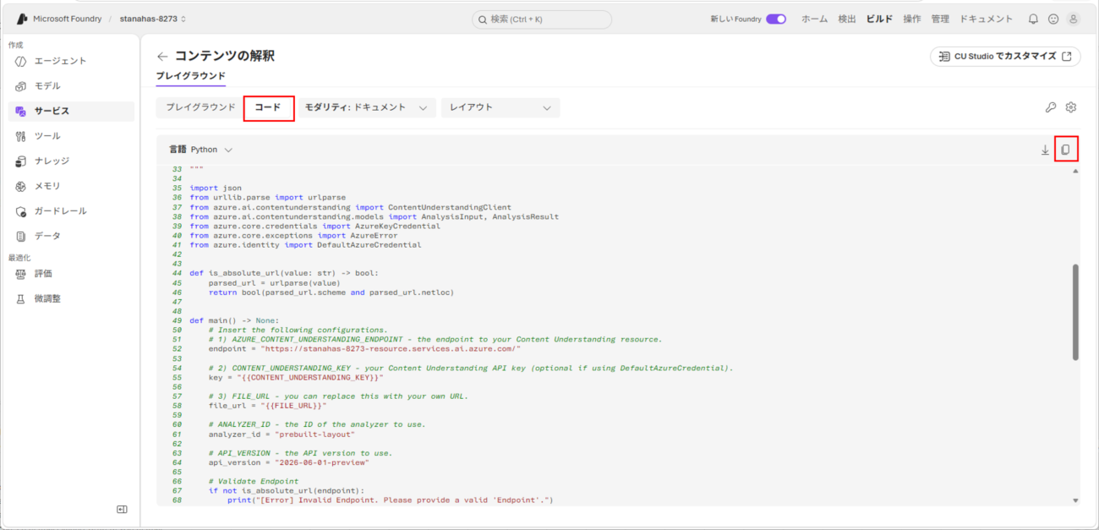The width and height of the screenshot is (1099, 530).
Task: Copy the code to the clipboard
Action: (1066, 150)
